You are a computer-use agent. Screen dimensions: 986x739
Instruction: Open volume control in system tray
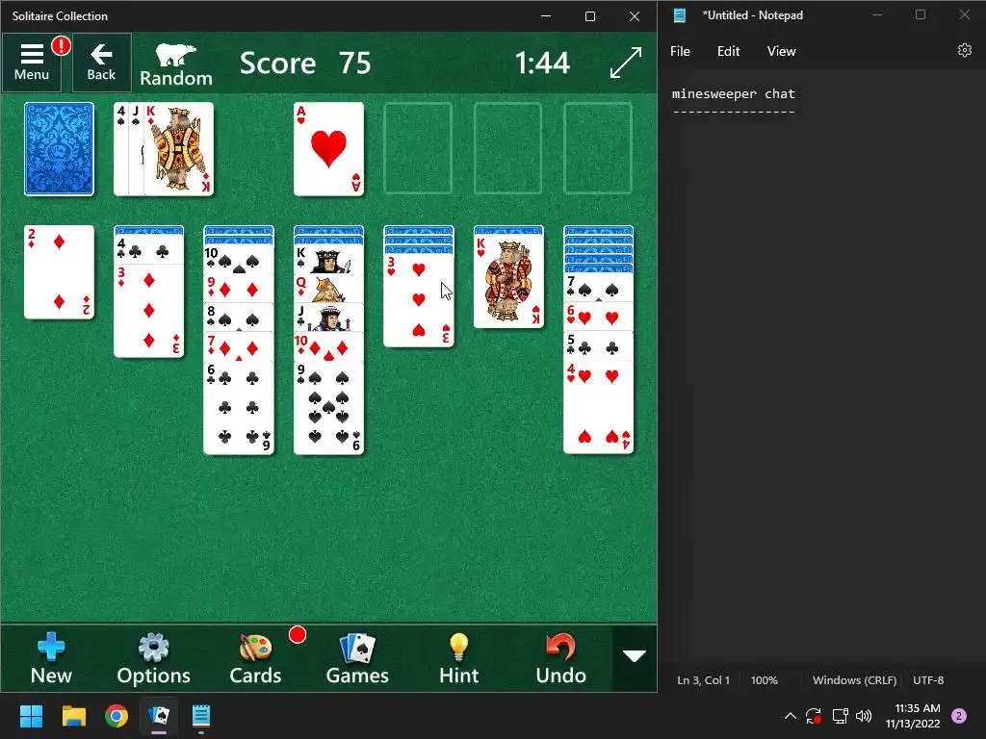pyautogui.click(x=864, y=716)
